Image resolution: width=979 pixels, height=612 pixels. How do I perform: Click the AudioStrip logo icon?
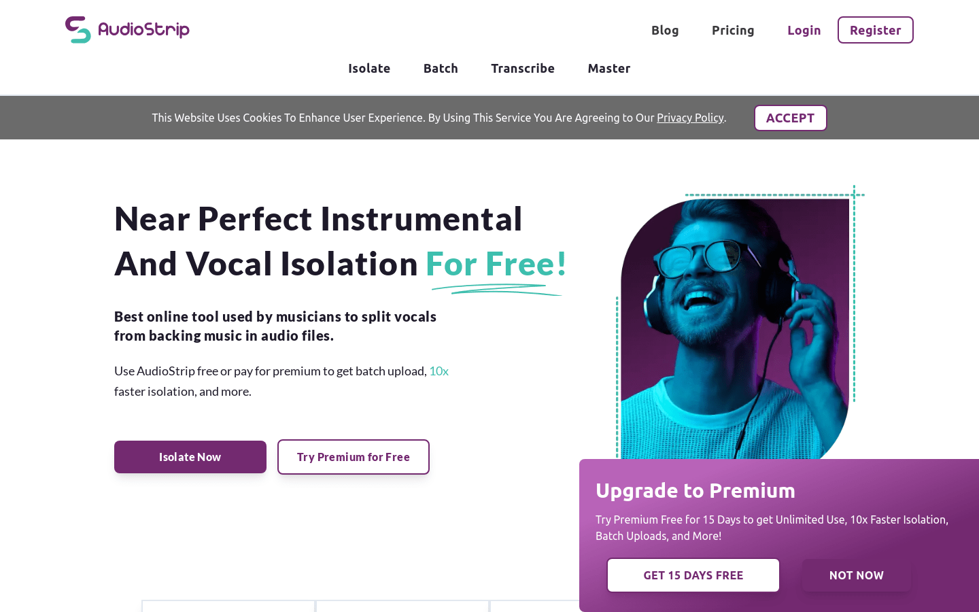click(x=78, y=30)
